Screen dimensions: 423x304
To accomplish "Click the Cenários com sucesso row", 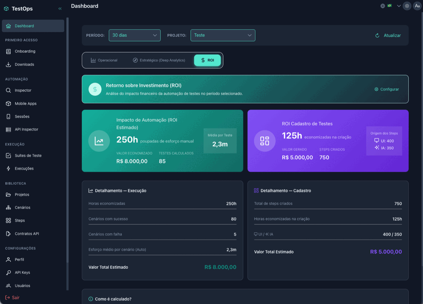I will coord(162,219).
